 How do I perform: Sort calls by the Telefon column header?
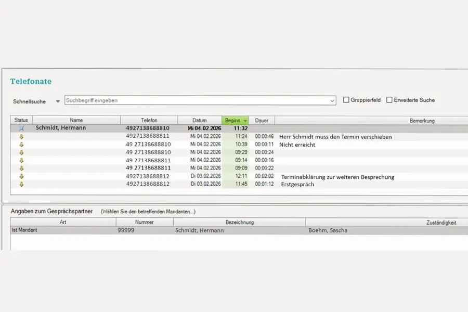click(149, 120)
